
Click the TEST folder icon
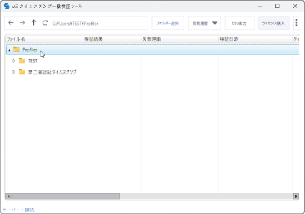pos(22,61)
